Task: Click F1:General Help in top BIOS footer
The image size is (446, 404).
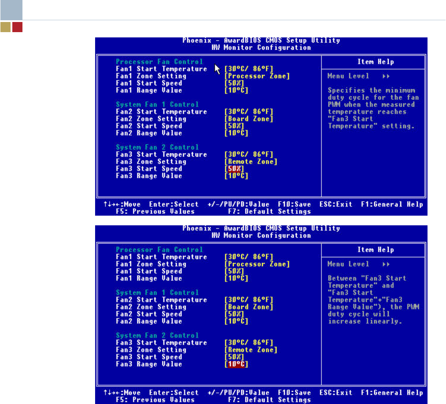Action: tap(392, 204)
